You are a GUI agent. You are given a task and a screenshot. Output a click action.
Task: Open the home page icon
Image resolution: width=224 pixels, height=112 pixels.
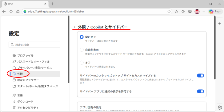(18, 12)
